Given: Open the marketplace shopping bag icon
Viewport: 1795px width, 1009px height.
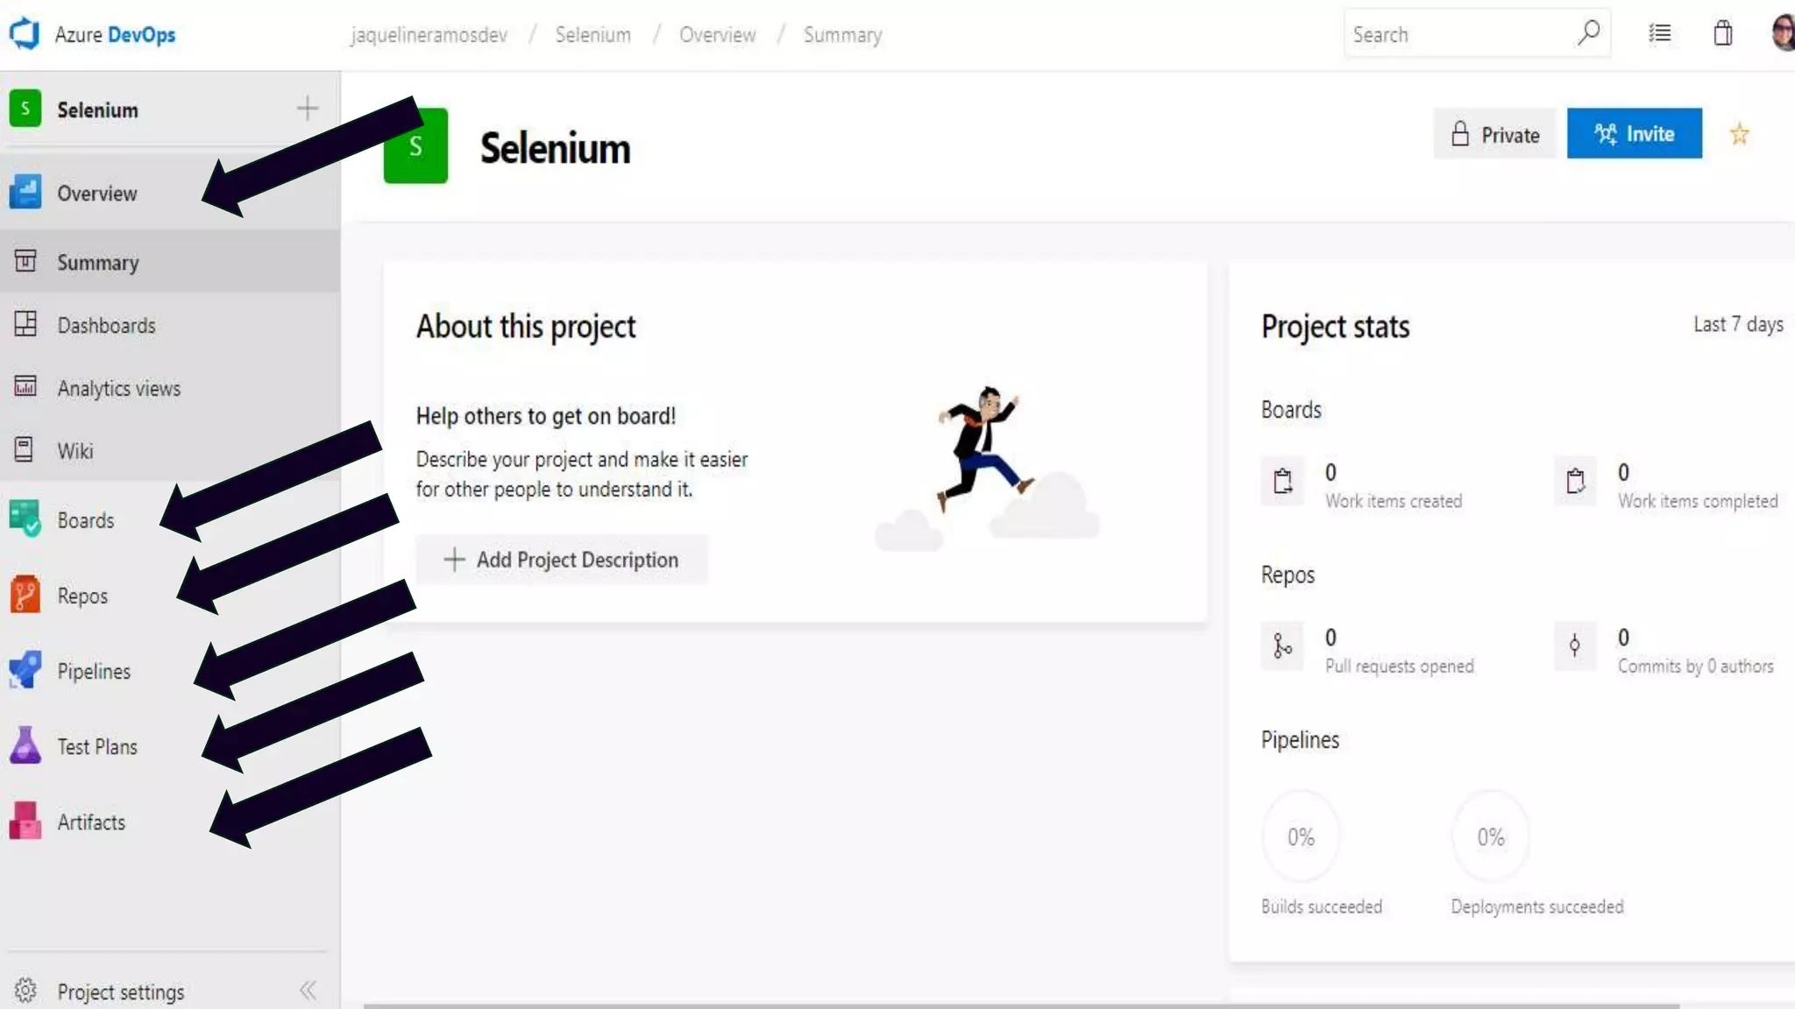Looking at the screenshot, I should click(x=1722, y=33).
